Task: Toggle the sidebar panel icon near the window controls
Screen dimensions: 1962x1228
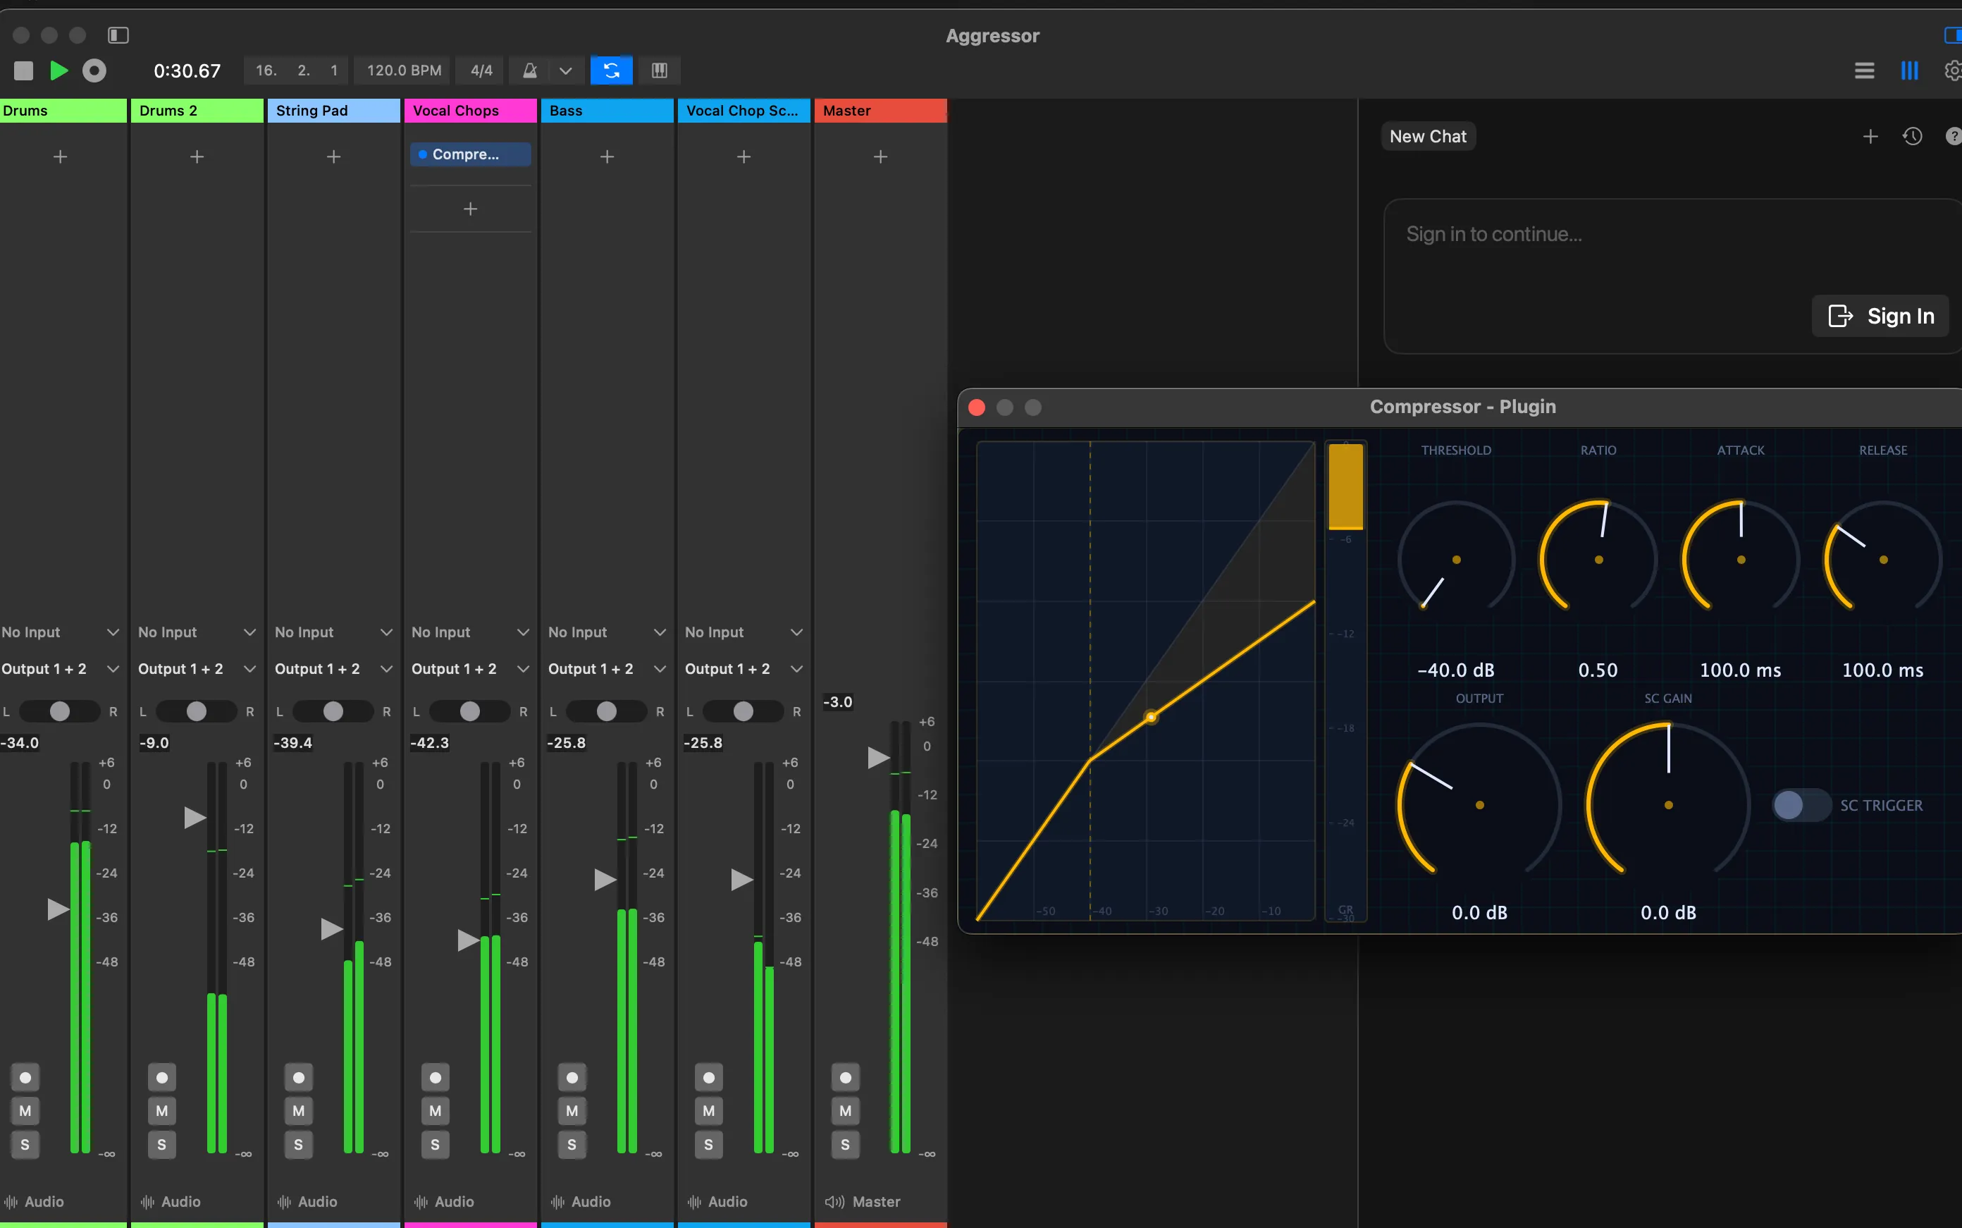Action: pyautogui.click(x=118, y=35)
